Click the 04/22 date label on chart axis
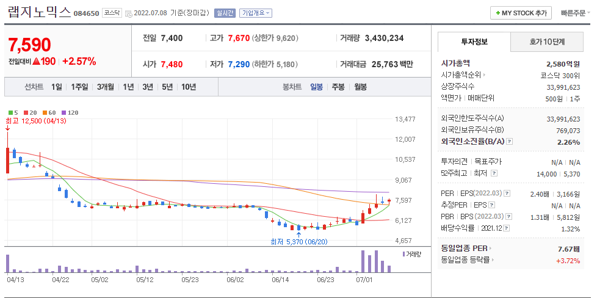Image resolution: width=597 pixels, height=298 pixels. click(60, 279)
